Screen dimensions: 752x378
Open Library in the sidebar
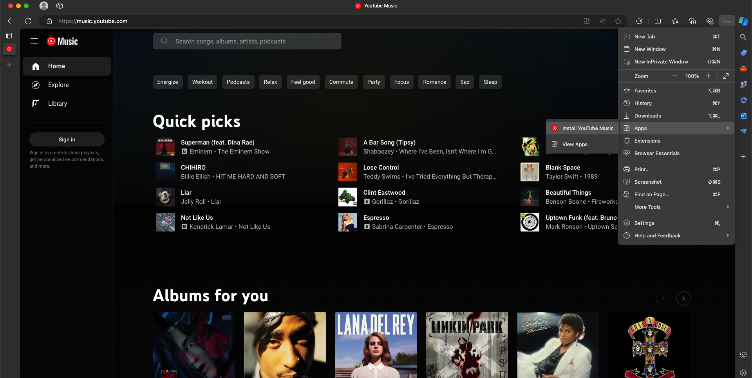pyautogui.click(x=67, y=104)
